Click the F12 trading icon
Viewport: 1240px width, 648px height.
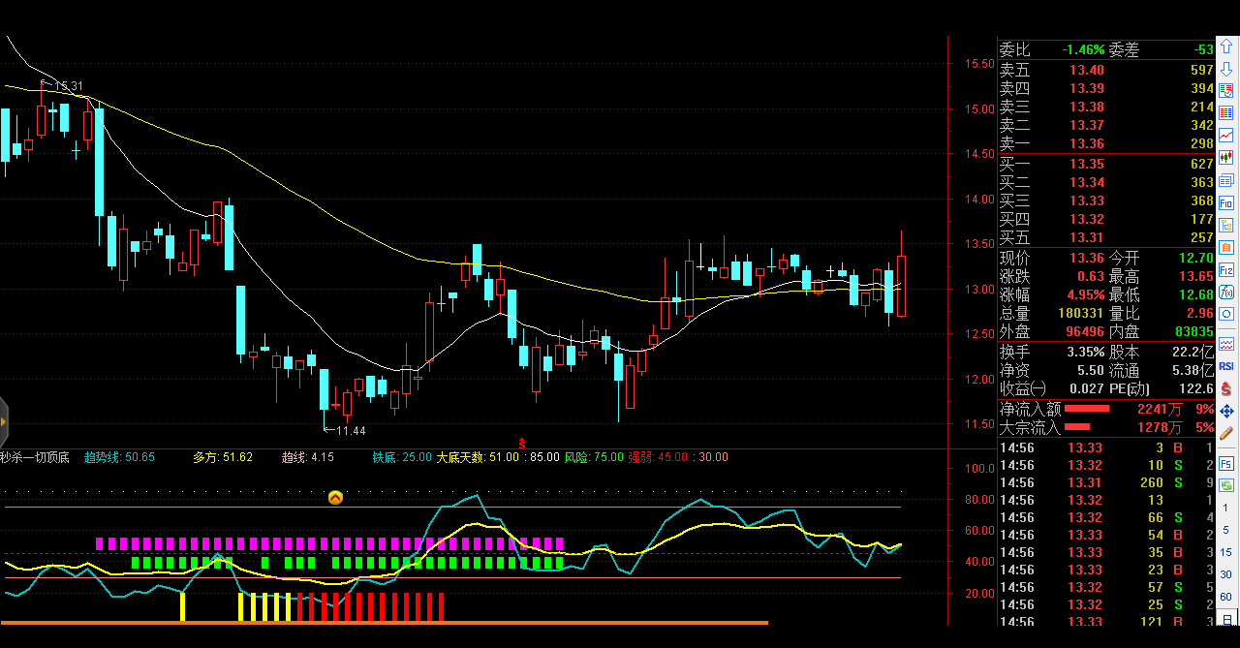click(x=1226, y=270)
